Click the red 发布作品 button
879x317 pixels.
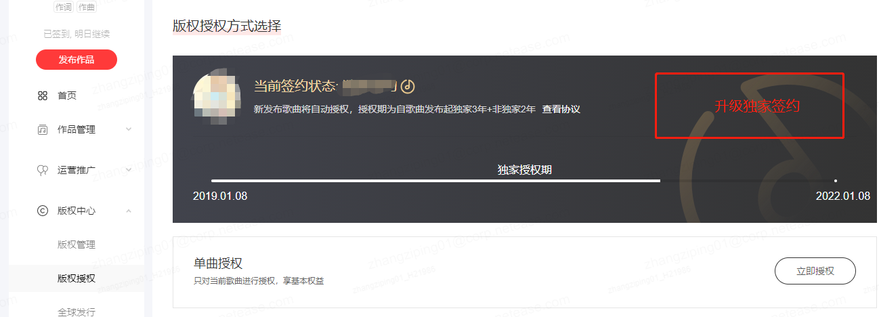77,60
